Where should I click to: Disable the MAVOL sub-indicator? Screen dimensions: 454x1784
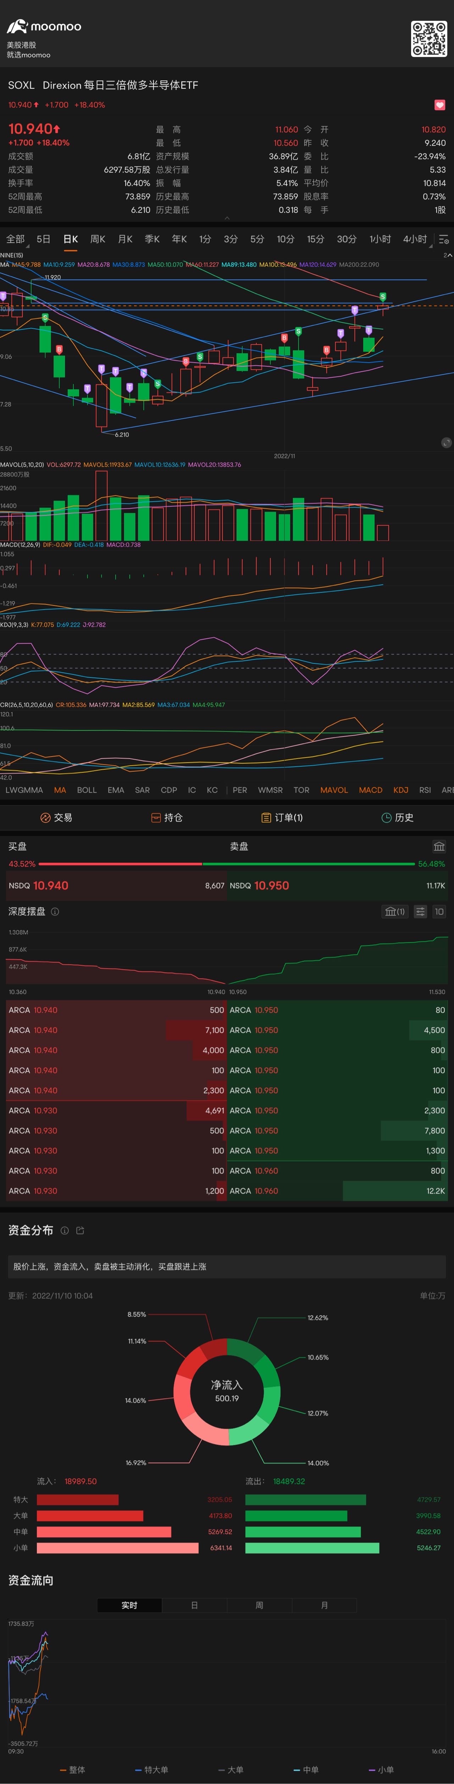click(x=334, y=790)
